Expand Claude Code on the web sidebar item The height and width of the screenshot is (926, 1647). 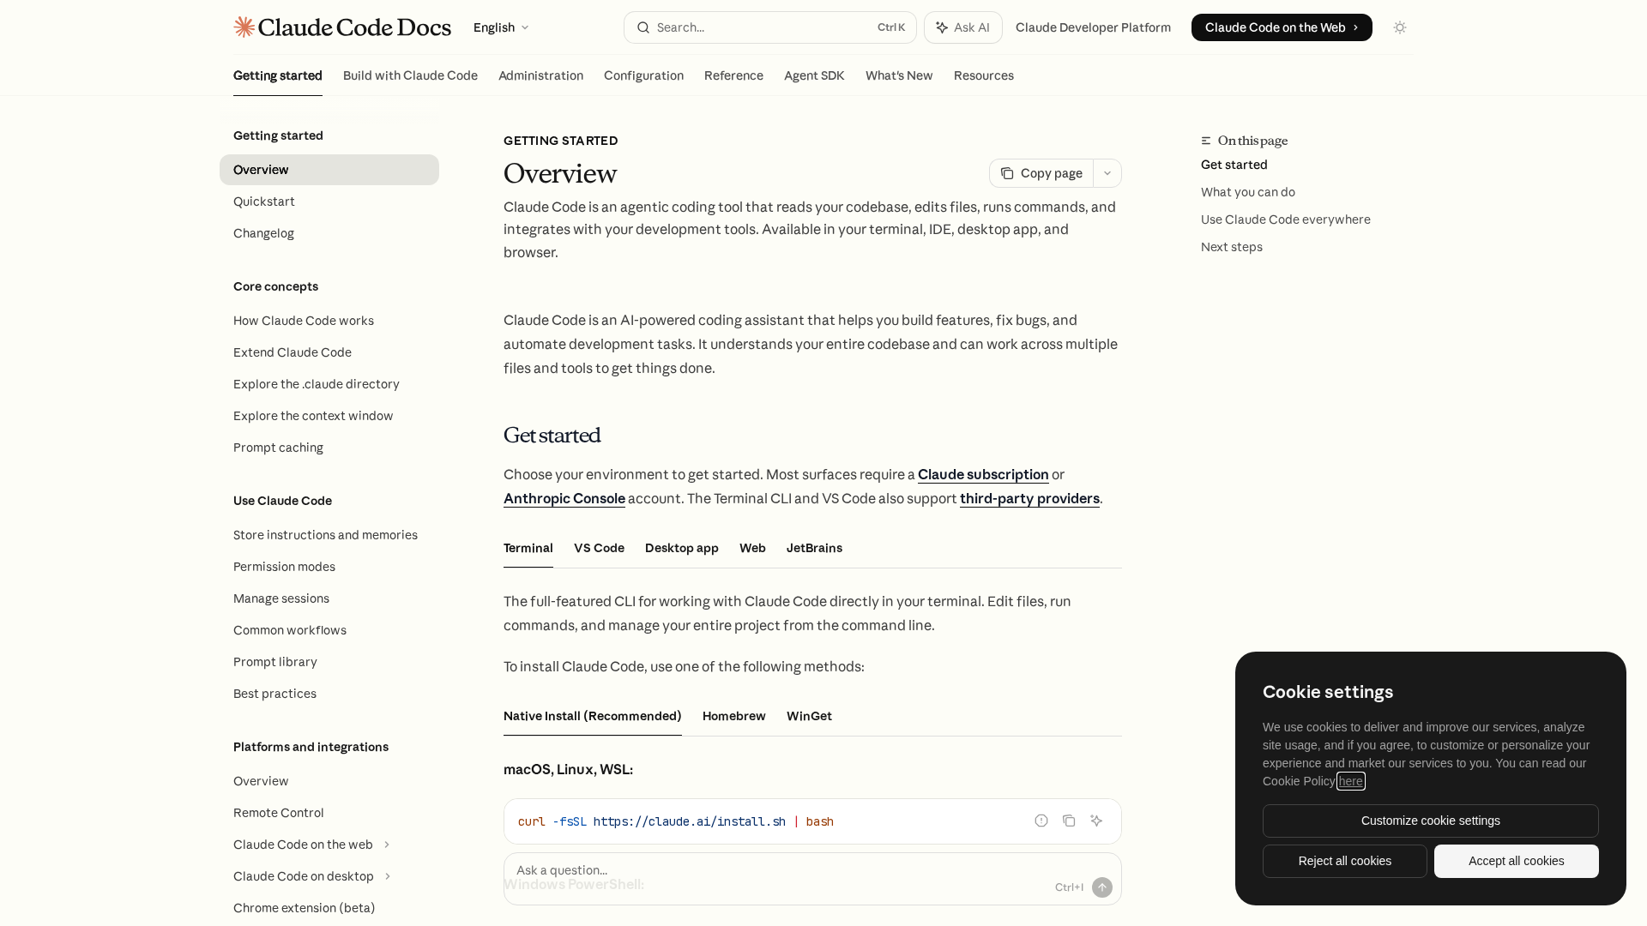pos(387,845)
